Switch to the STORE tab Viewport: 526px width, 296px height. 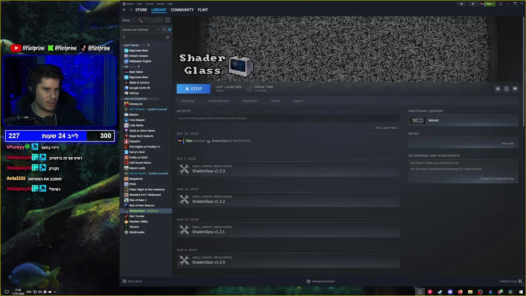tap(141, 10)
